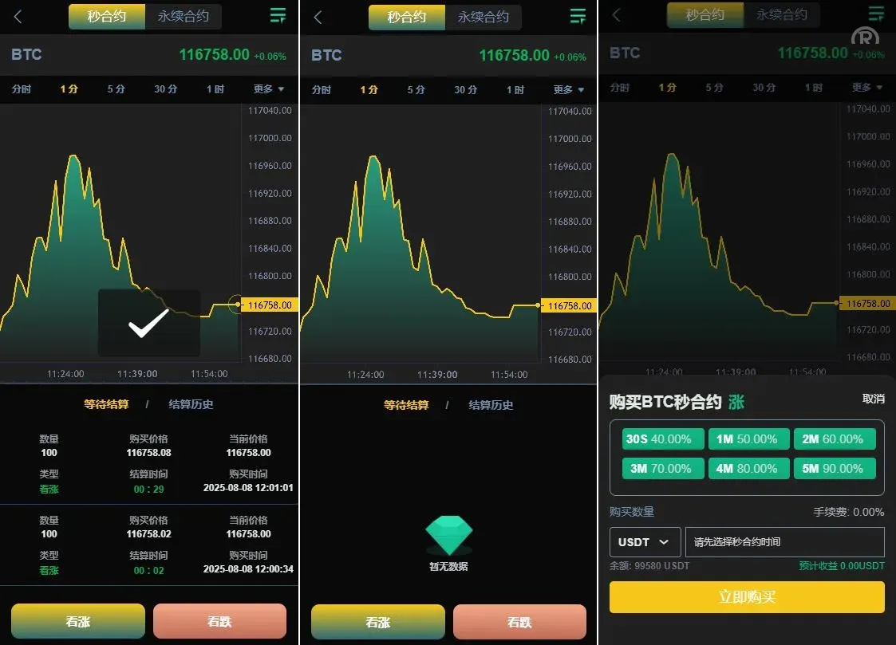The height and width of the screenshot is (645, 896).
Task: Click the yellow 116758.00 price tag
Action: 268,304
